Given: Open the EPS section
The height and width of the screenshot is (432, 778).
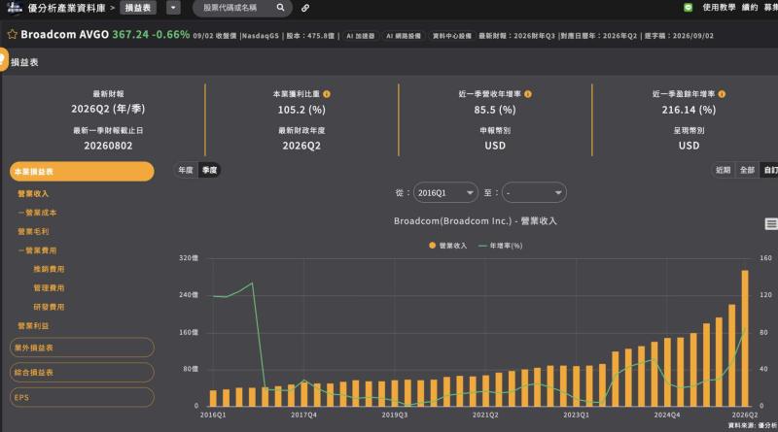Looking at the screenshot, I should click(82, 397).
